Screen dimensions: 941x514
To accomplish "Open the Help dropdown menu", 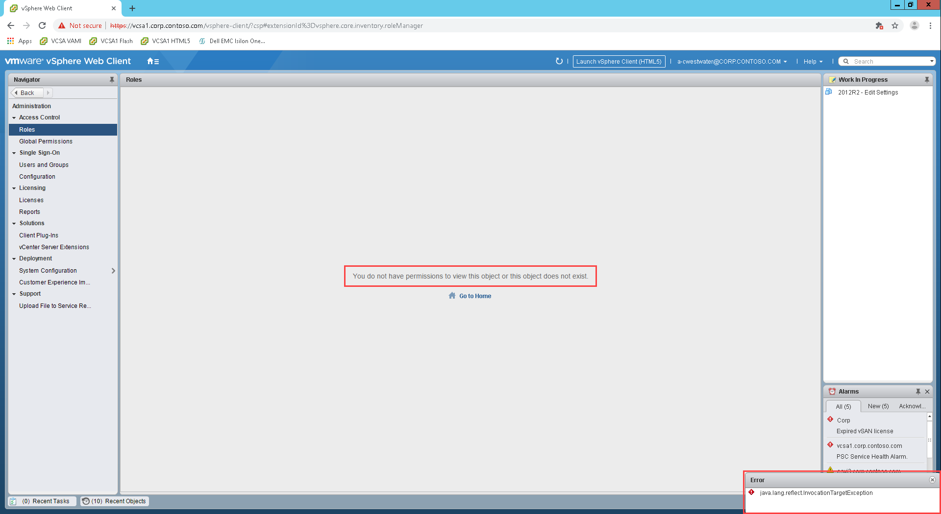I will coord(813,62).
